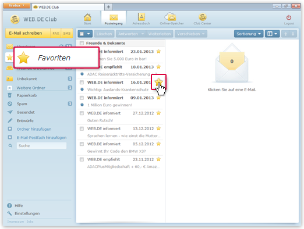Open a new Firefox tab
The height and width of the screenshot is (229, 304).
tap(108, 7)
